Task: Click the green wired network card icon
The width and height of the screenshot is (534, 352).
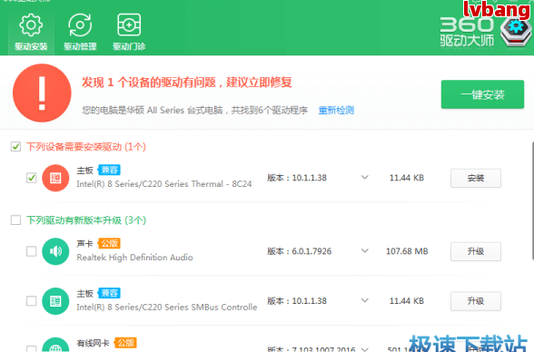Action: [x=55, y=345]
